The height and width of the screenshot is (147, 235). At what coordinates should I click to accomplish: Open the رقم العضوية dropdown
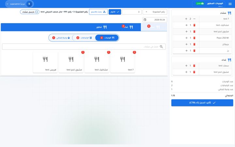click(155, 12)
